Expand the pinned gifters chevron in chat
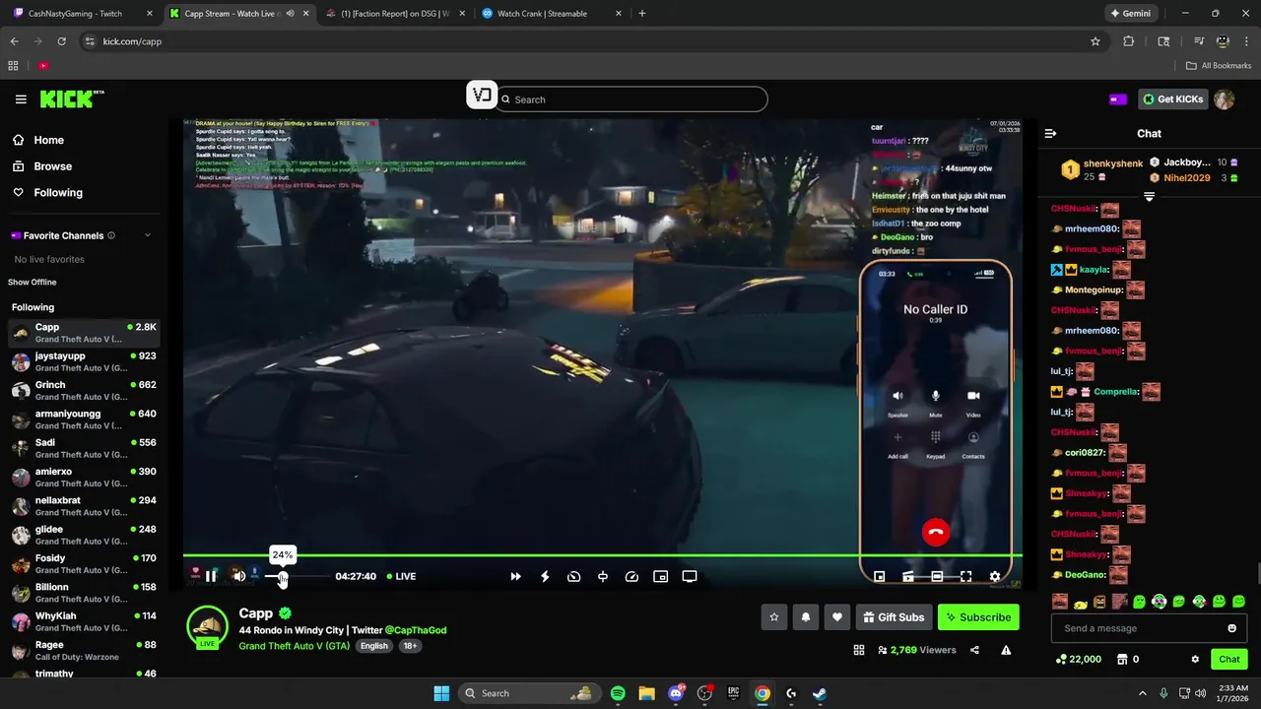This screenshot has height=709, width=1261. (x=1149, y=197)
